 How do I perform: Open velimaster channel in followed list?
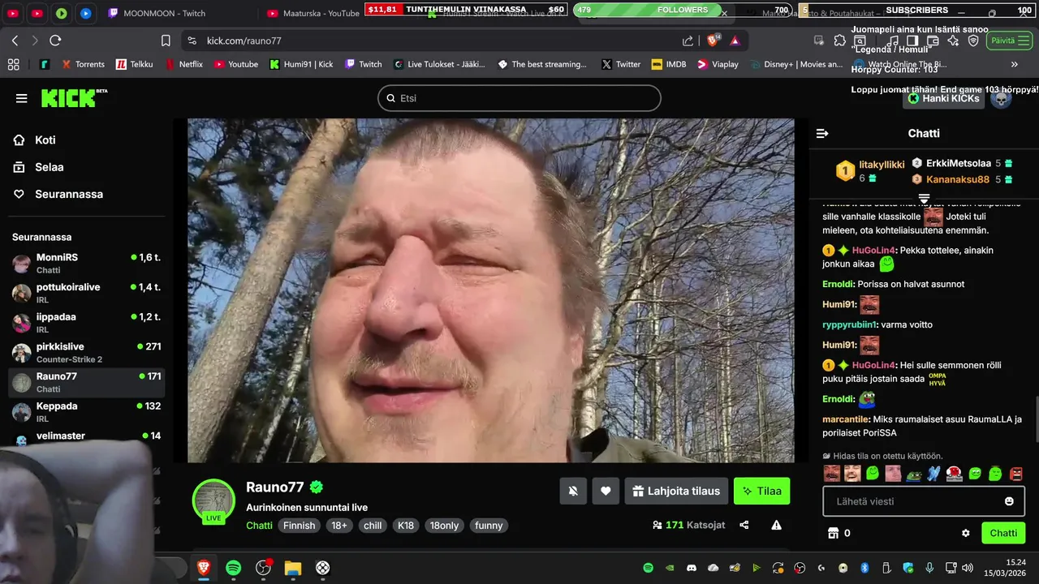pyautogui.click(x=86, y=436)
